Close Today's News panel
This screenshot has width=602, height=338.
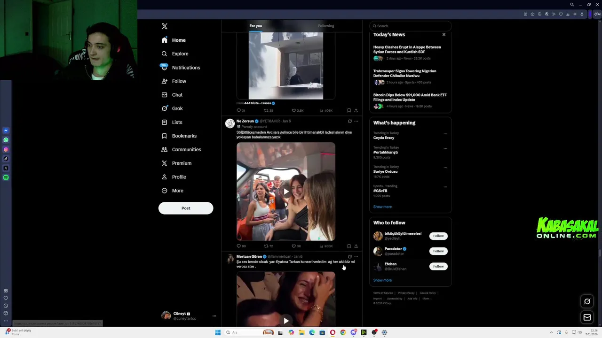[x=444, y=35]
